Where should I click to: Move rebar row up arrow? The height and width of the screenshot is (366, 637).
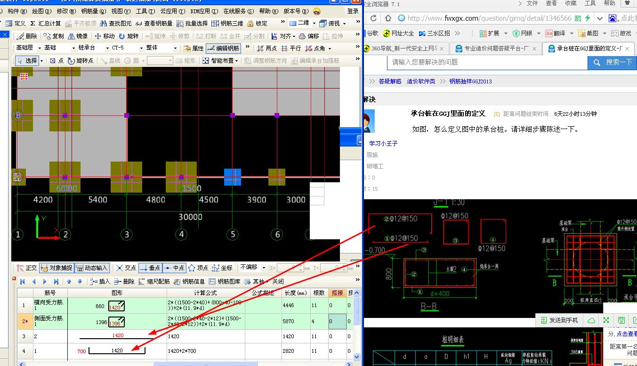[x=69, y=282]
